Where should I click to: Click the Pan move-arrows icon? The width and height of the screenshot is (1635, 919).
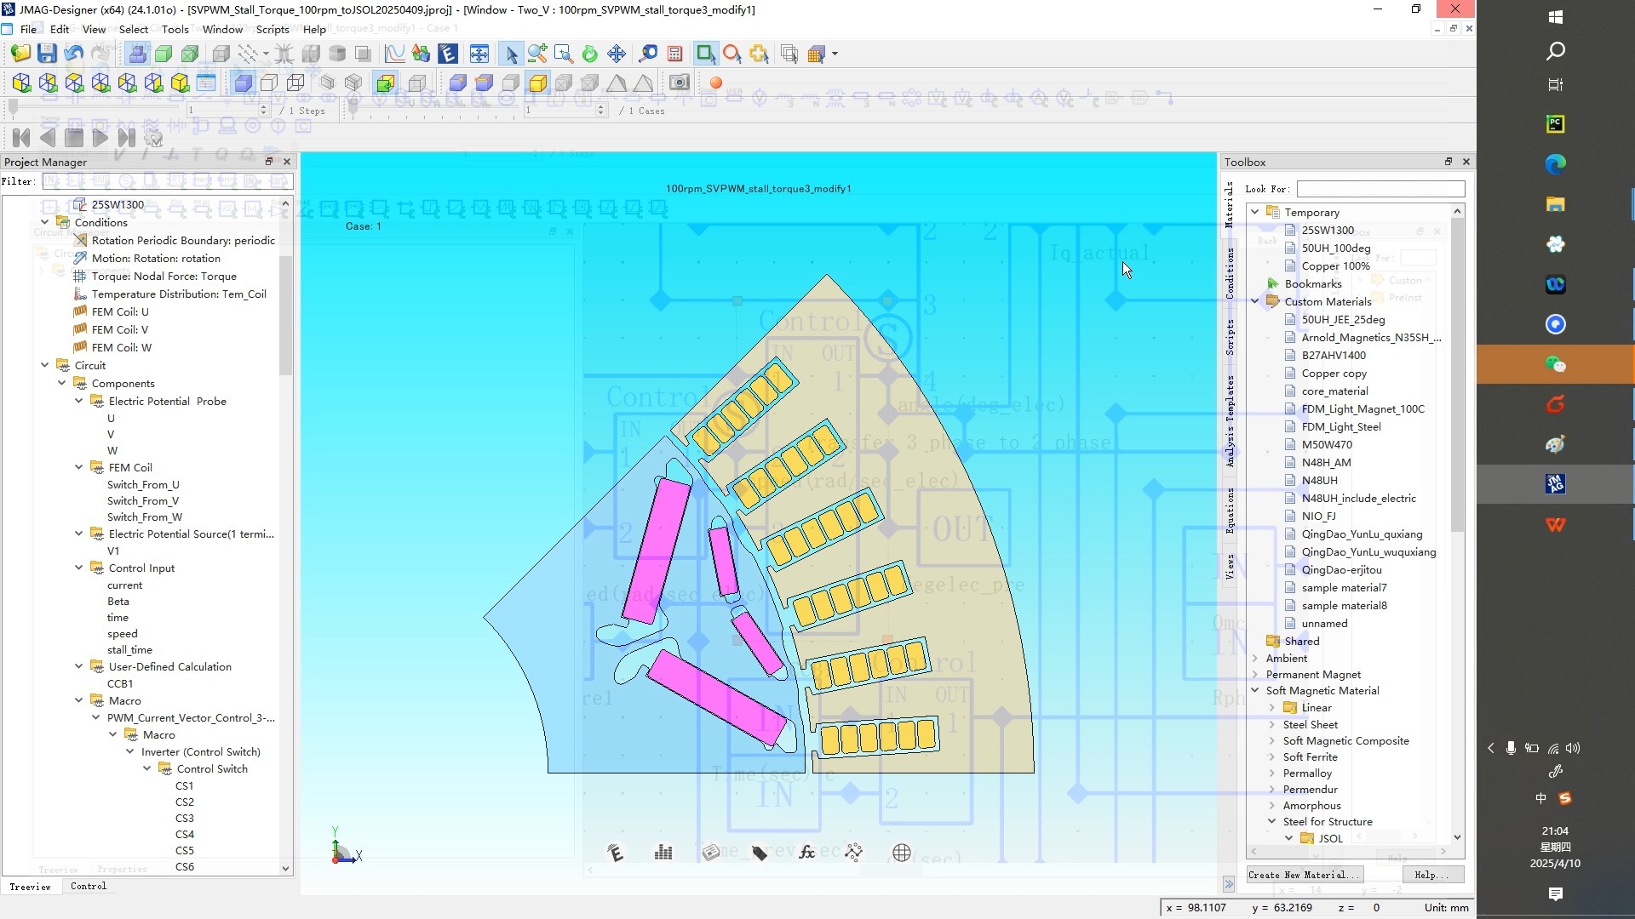point(617,54)
